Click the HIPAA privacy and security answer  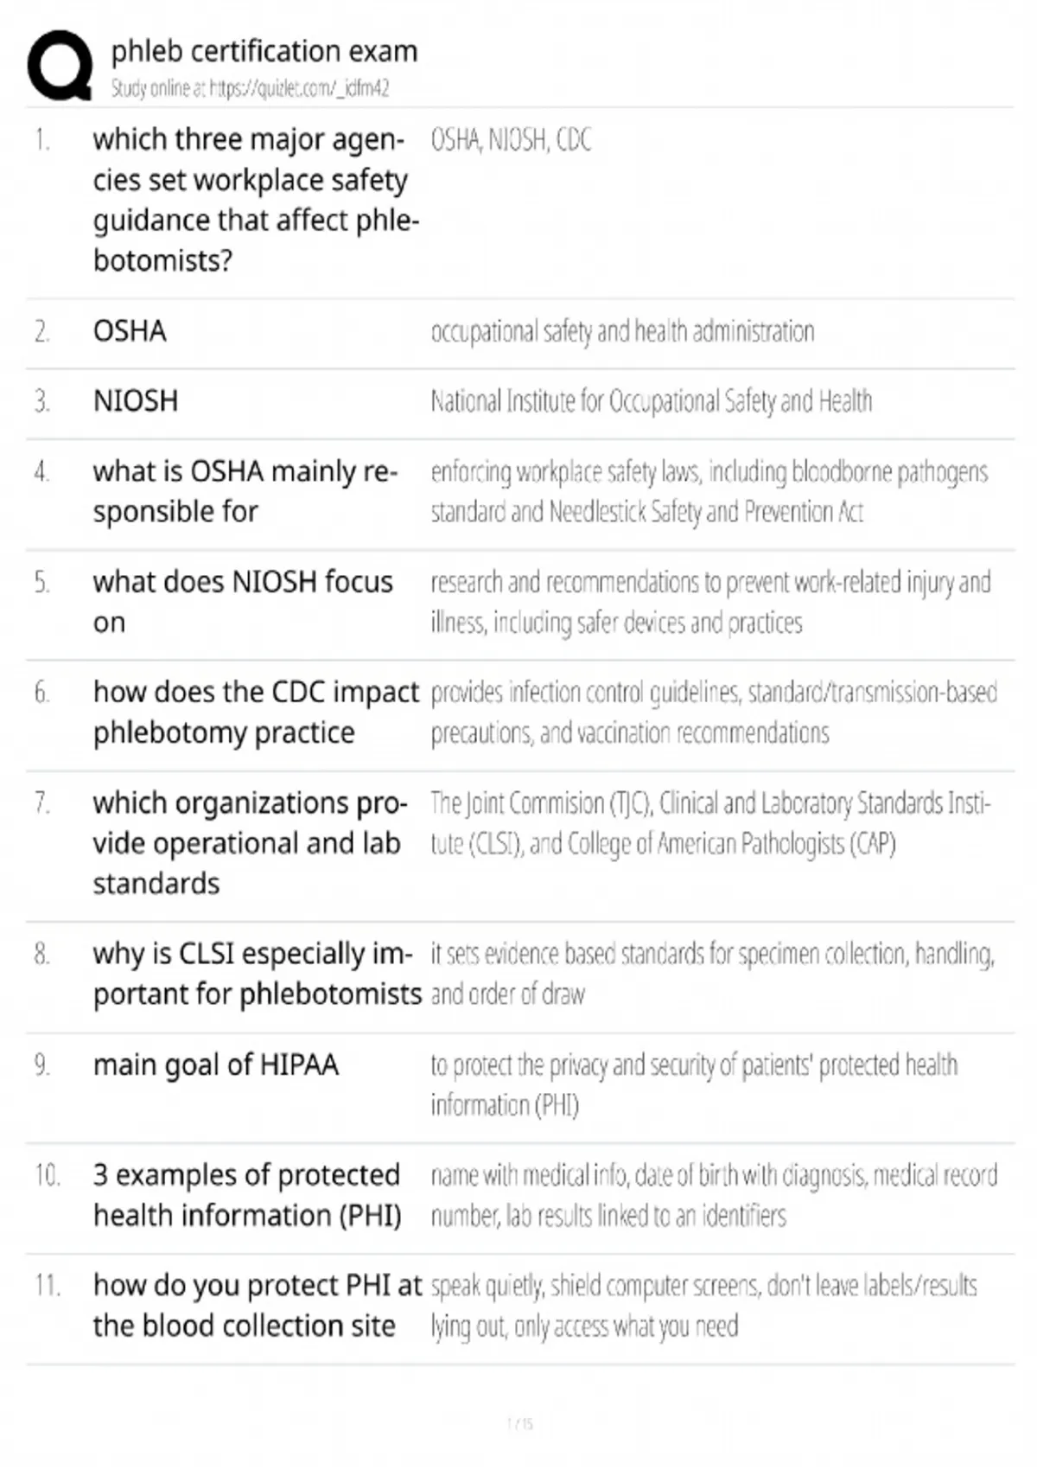[x=694, y=1084]
